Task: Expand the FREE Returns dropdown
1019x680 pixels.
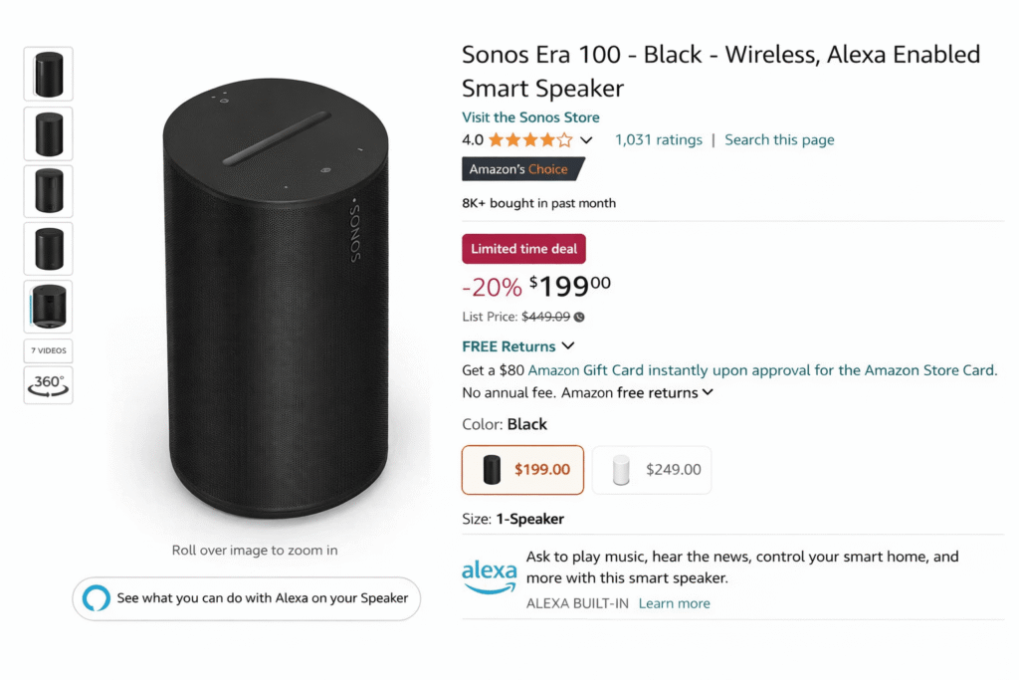Action: [x=568, y=346]
